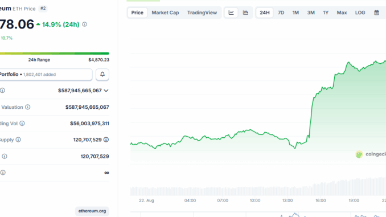Screen dimensions: 386x217
Task: Open info icon in the $587,945,665,067 dropdown row
Action: [x=2, y=91]
